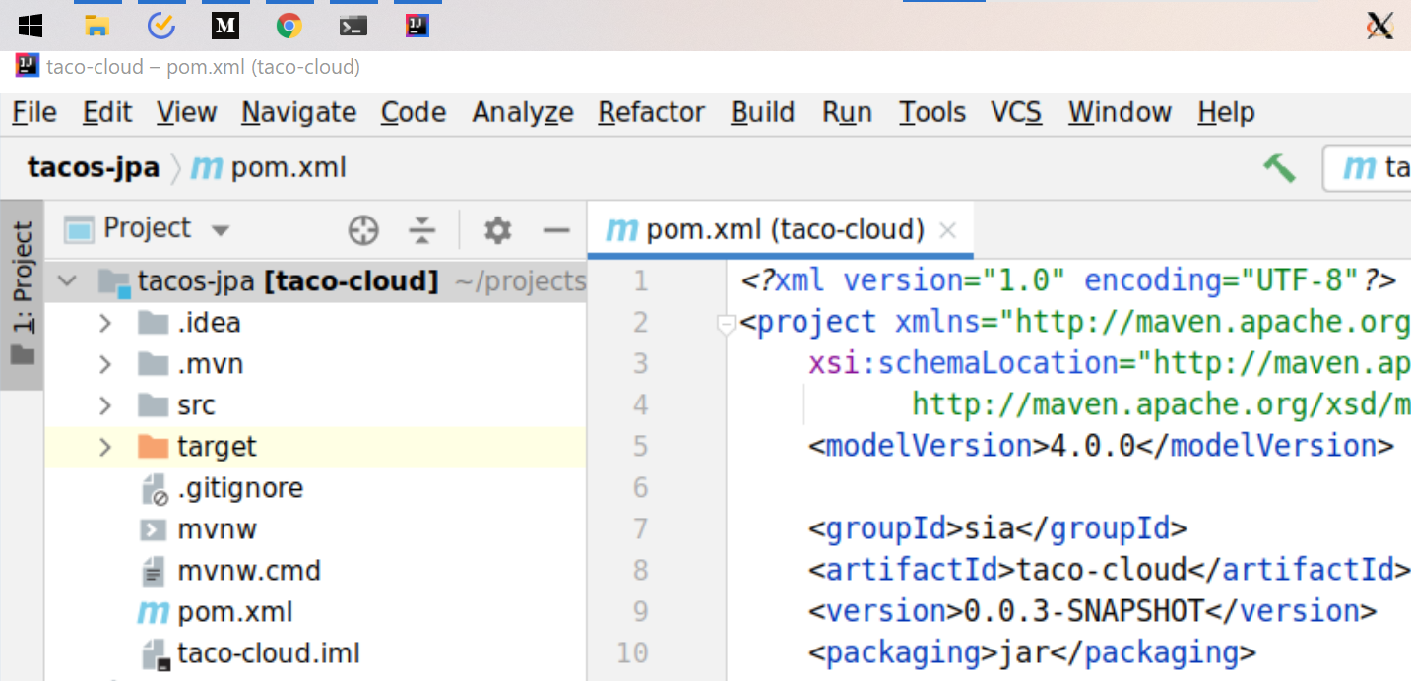
Task: Toggle the 1: Project side tool window
Action: click(x=22, y=293)
